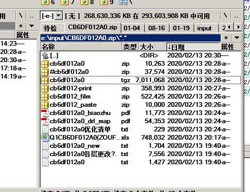Click the cb6df012-print zip archive icon
Screen dimensions: 250x192
pos(45,88)
